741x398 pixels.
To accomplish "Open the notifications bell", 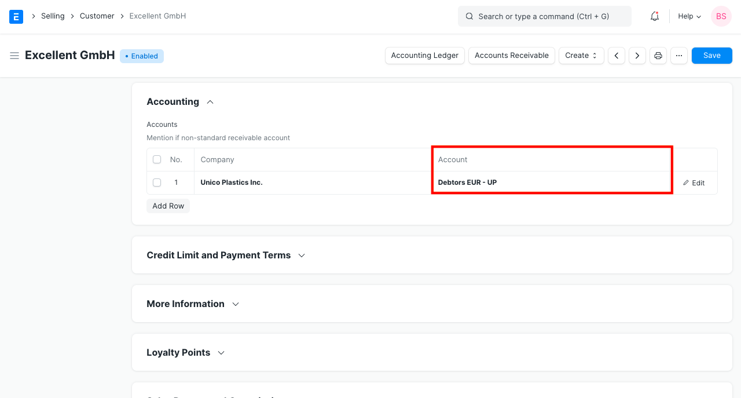I will point(654,16).
